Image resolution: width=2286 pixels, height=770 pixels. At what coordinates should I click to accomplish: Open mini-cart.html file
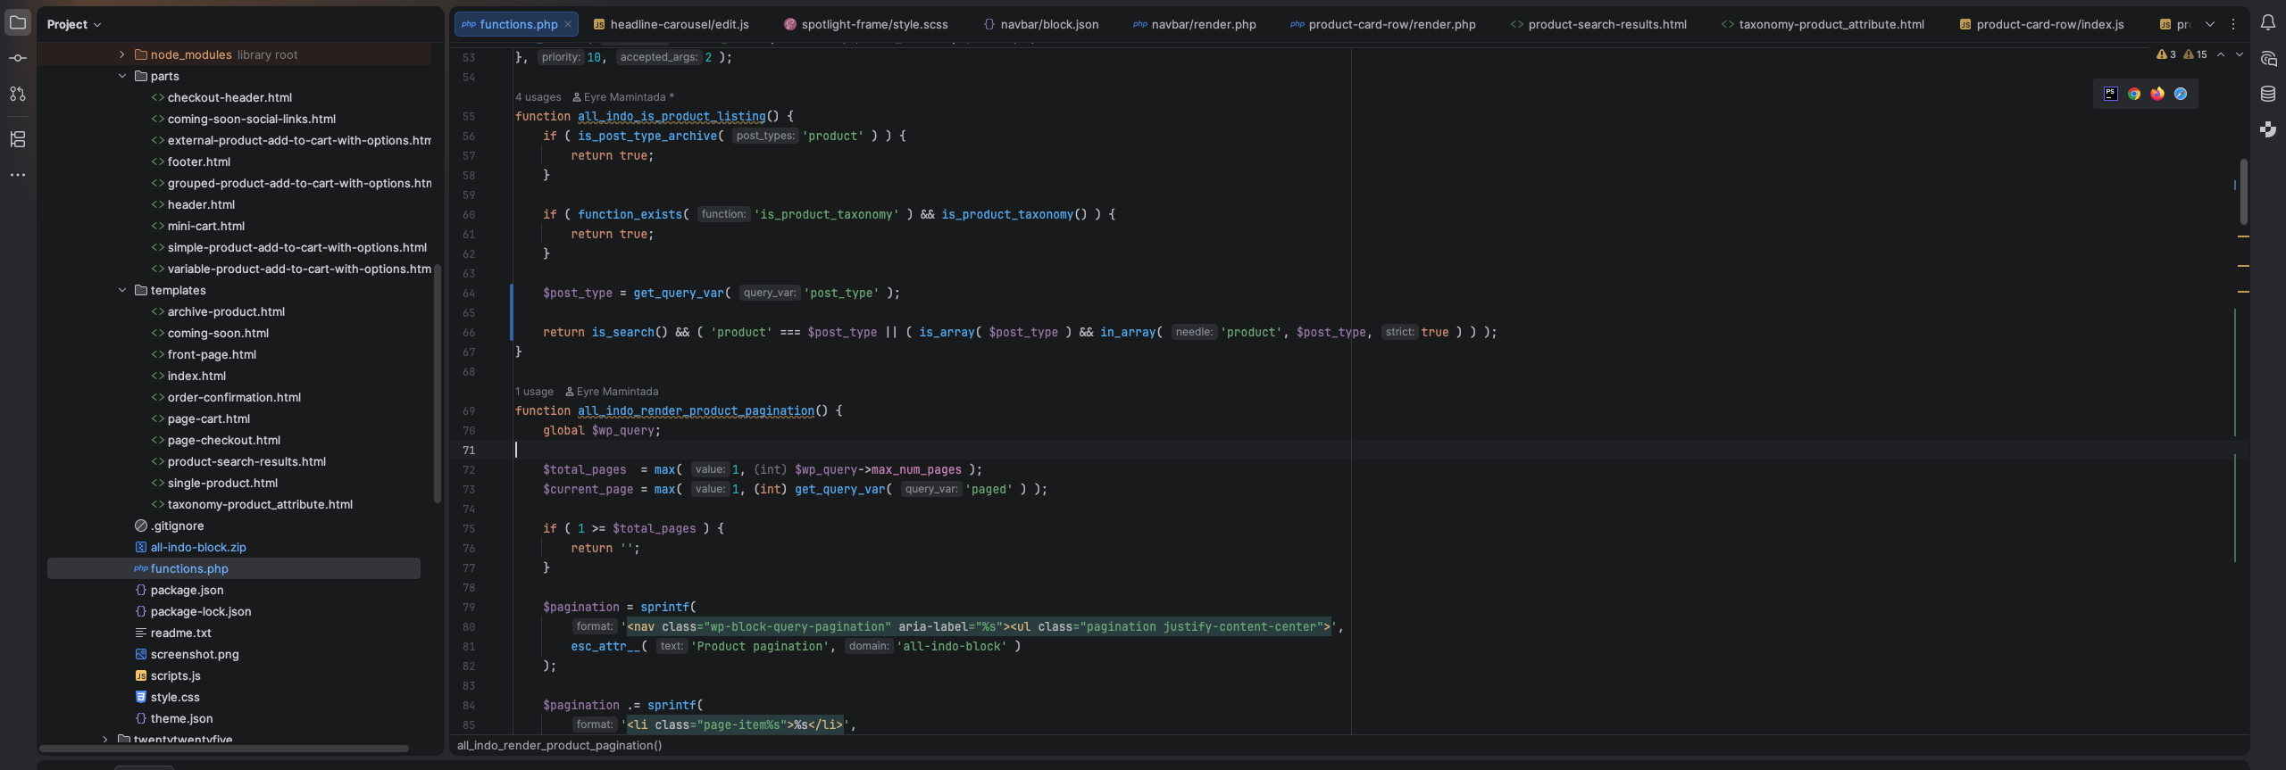point(206,226)
